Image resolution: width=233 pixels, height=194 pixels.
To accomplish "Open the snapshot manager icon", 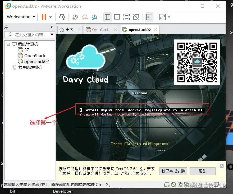I will pos(94,17).
